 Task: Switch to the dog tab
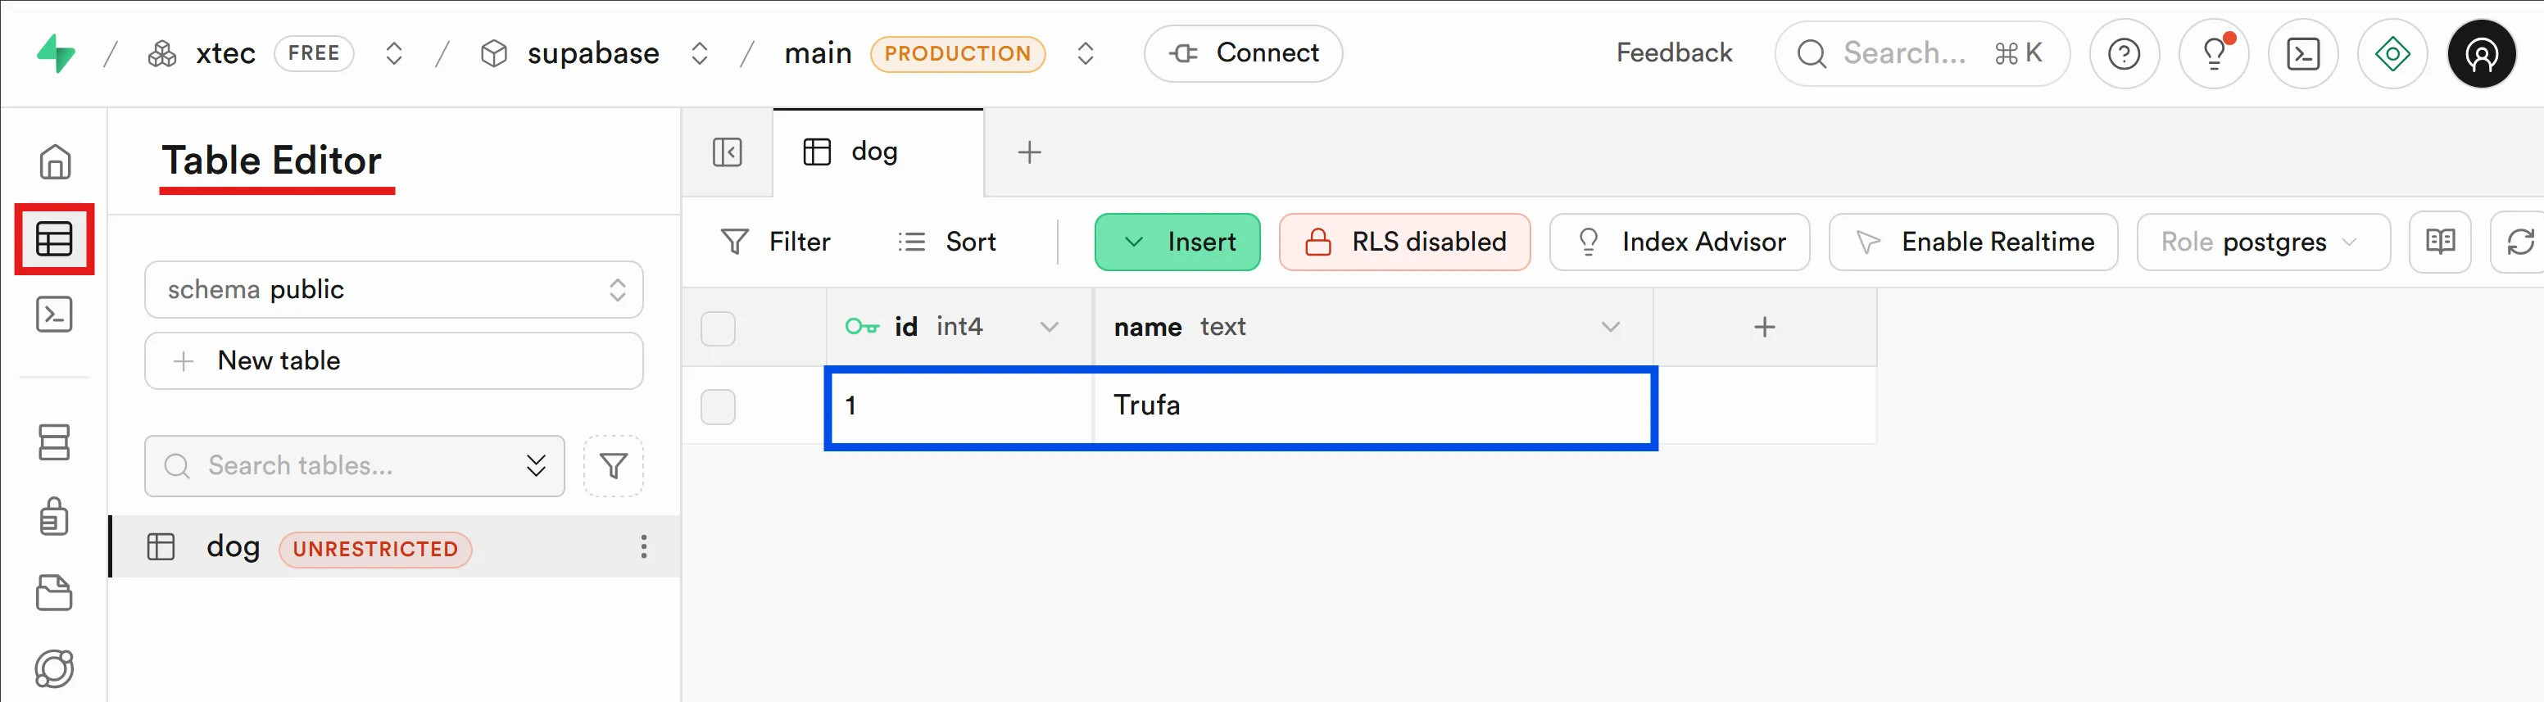pos(875,152)
